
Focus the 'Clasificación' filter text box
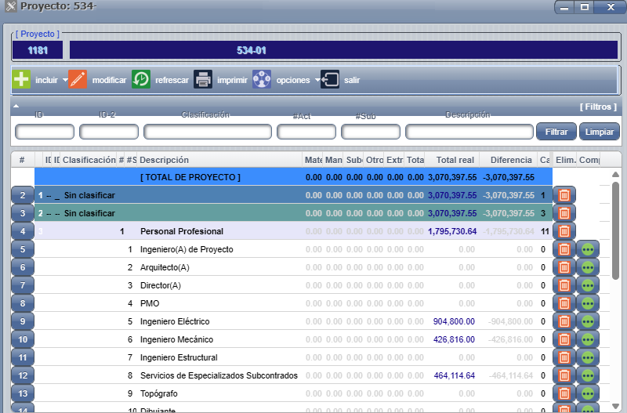point(205,132)
